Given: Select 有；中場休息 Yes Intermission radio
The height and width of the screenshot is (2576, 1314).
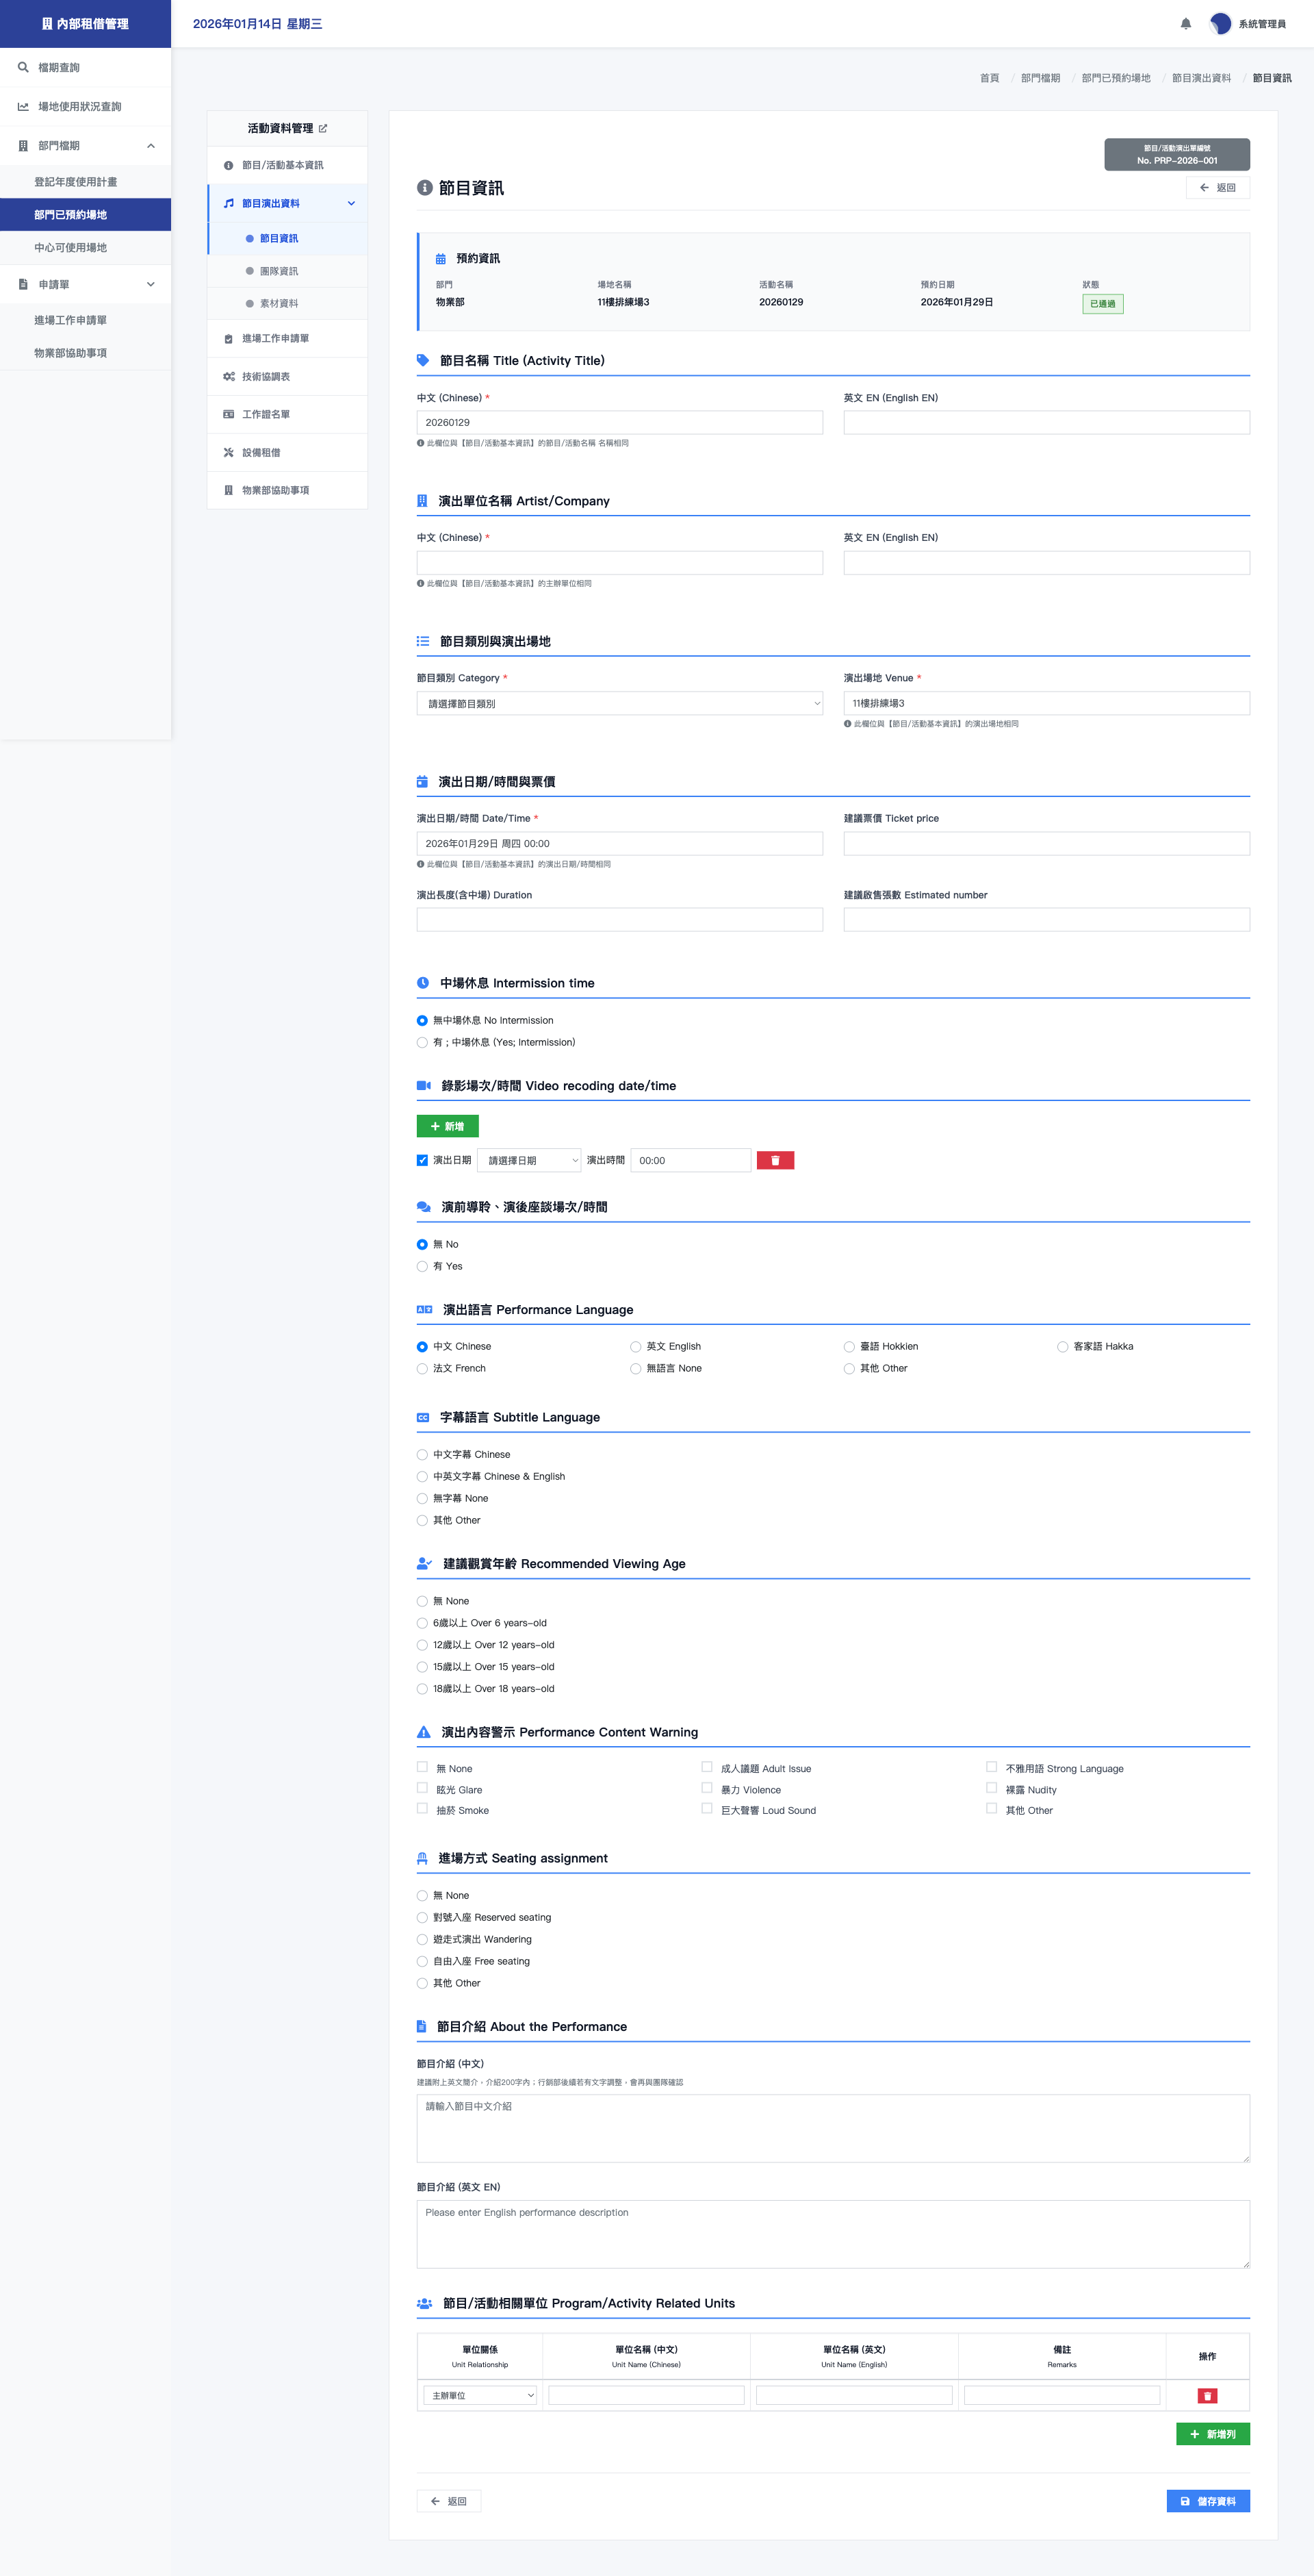Looking at the screenshot, I should [423, 1042].
